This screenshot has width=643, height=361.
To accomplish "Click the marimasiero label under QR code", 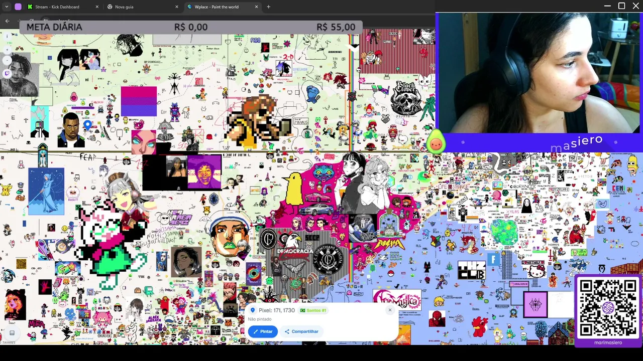I will (608, 342).
